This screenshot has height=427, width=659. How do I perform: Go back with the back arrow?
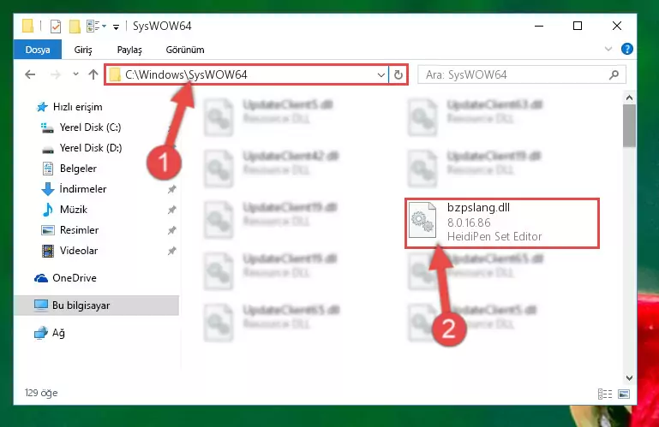click(x=30, y=74)
